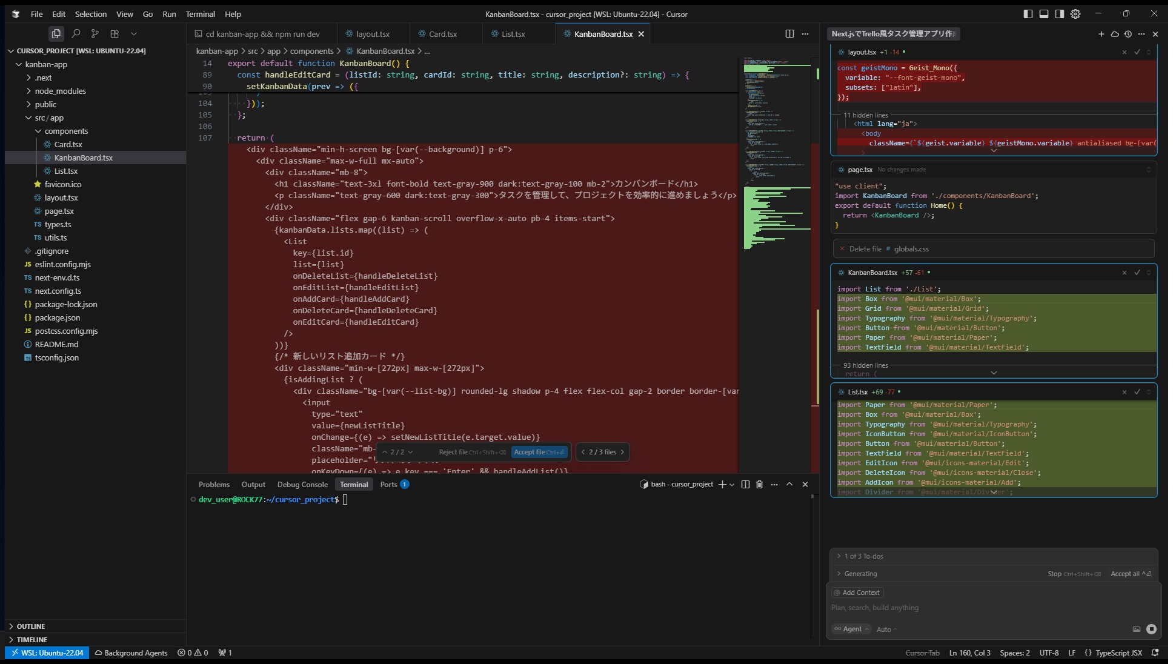The height and width of the screenshot is (664, 1173).
Task: Kill terminal with trash icon
Action: [x=759, y=484]
